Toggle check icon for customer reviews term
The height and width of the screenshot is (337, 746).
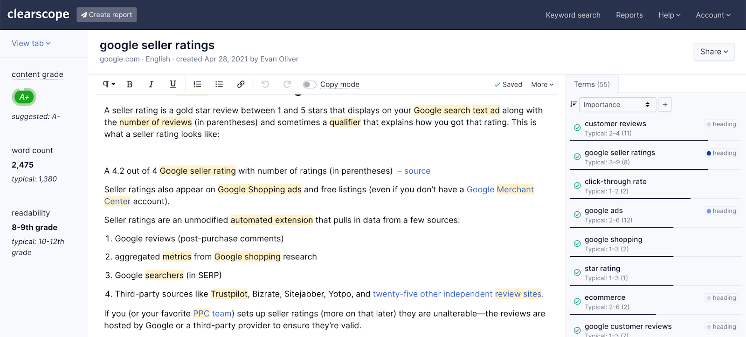[x=577, y=128]
